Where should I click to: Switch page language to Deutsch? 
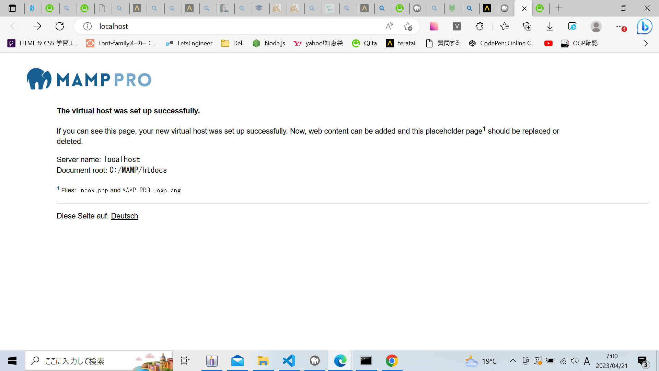(x=125, y=216)
